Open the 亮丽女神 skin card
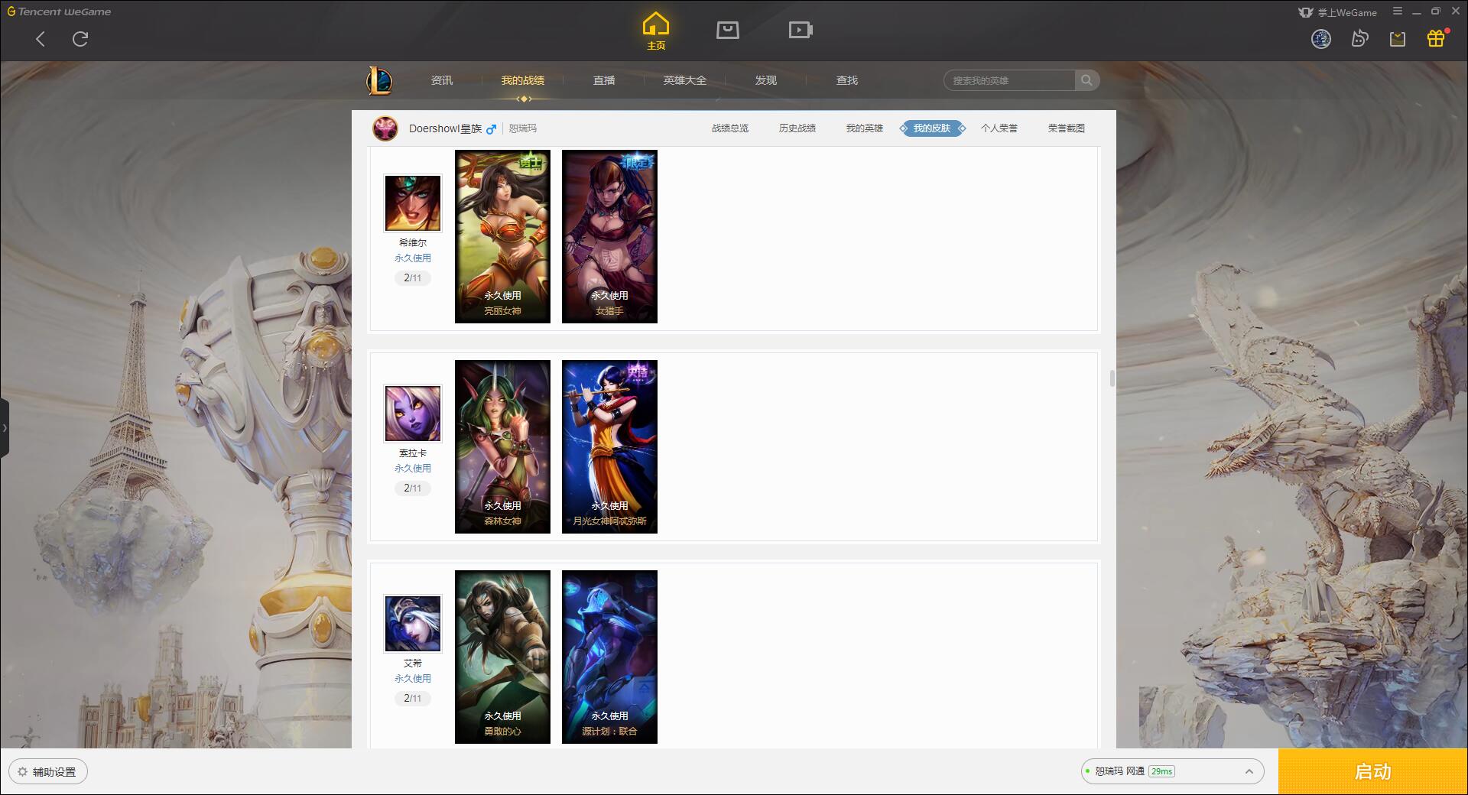 click(x=502, y=236)
